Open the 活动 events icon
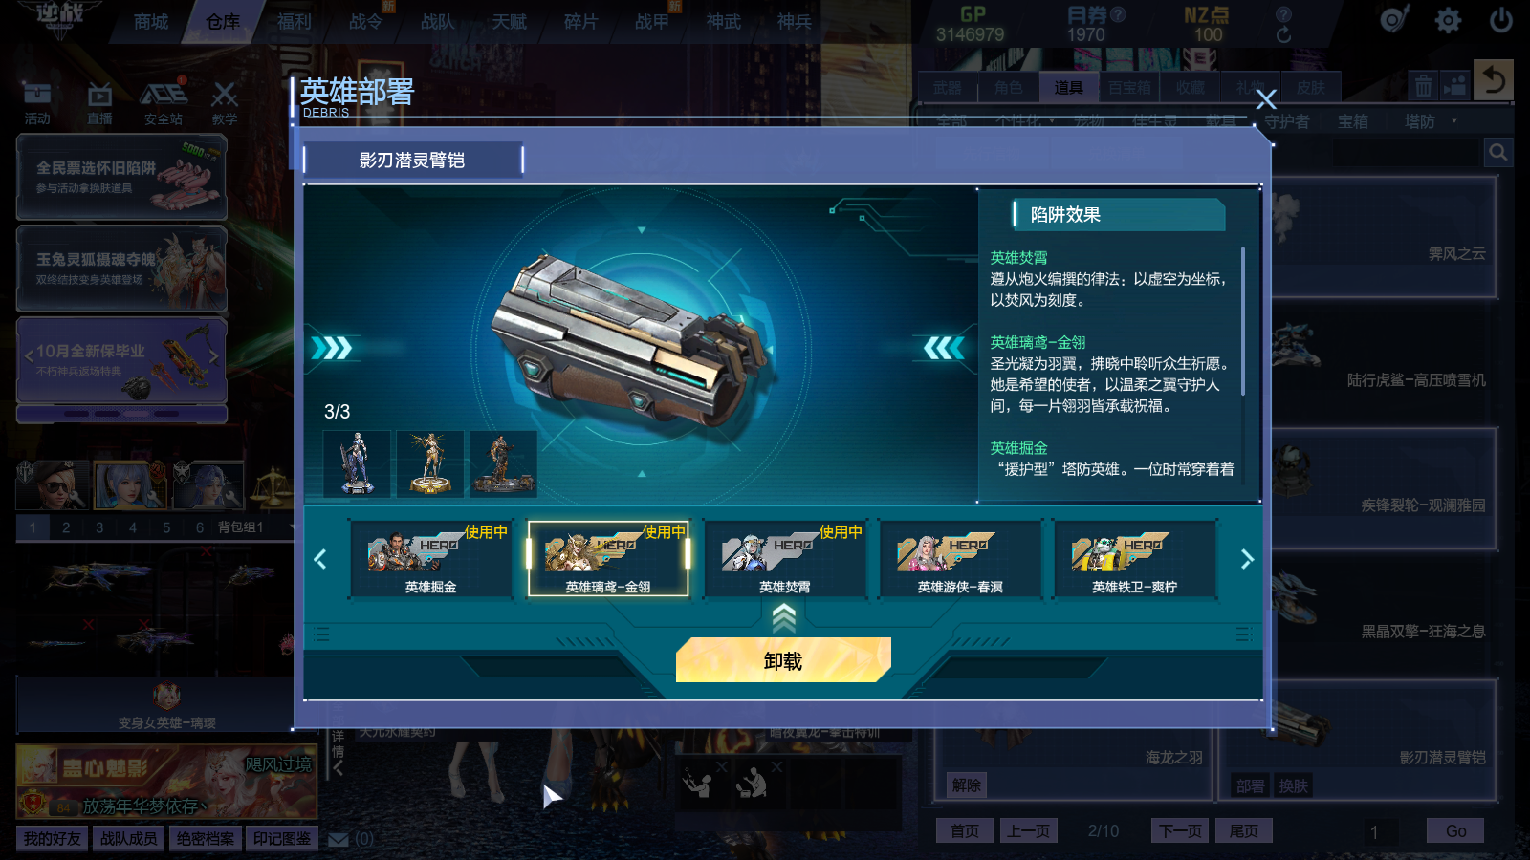Screen dimensions: 1530x860 (x=37, y=103)
